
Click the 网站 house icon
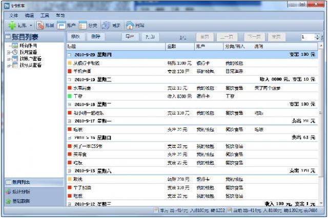point(130,26)
